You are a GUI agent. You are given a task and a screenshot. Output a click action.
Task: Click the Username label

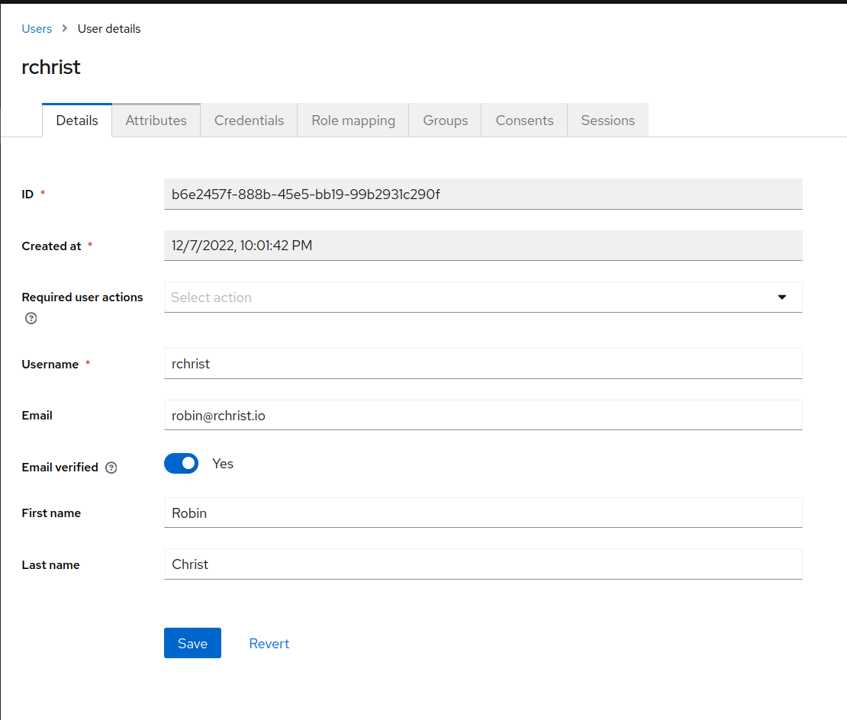(x=50, y=365)
